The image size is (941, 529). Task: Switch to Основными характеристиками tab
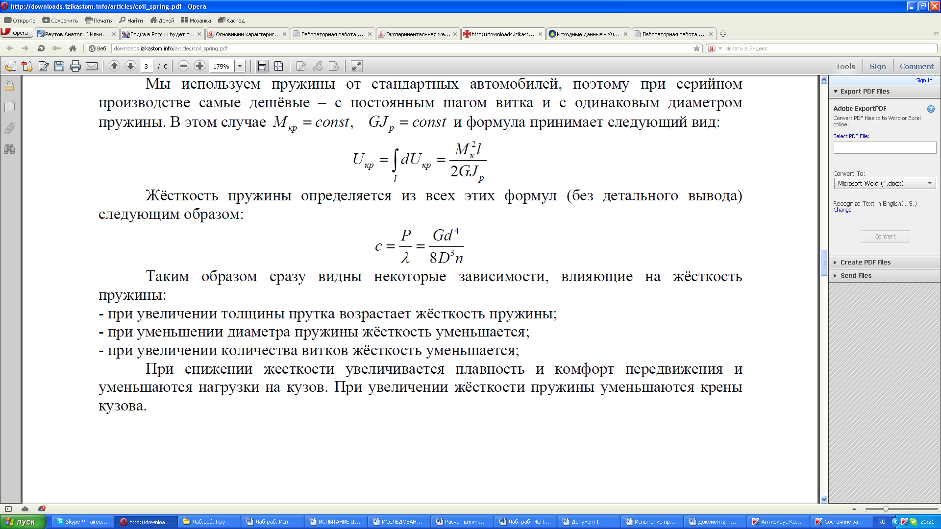(x=248, y=34)
